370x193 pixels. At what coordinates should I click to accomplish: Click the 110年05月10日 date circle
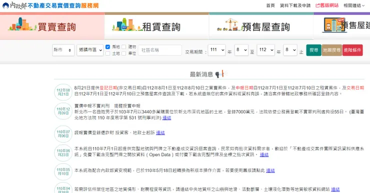click(x=63, y=172)
